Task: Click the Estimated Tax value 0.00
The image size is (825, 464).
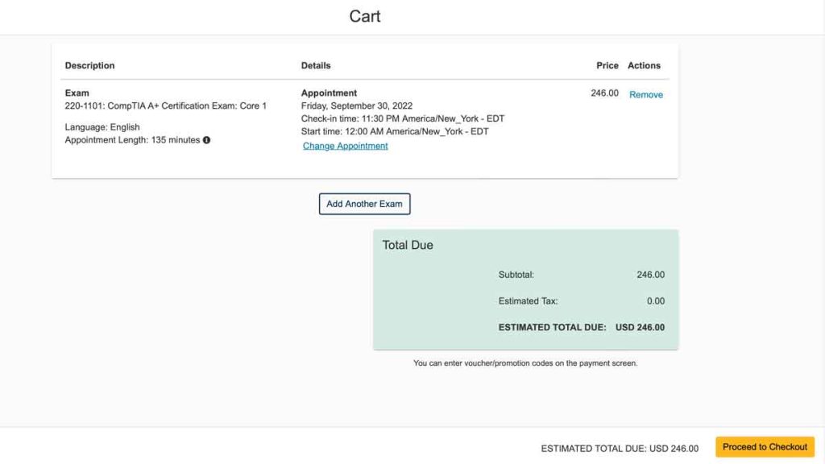Action: pyautogui.click(x=655, y=301)
